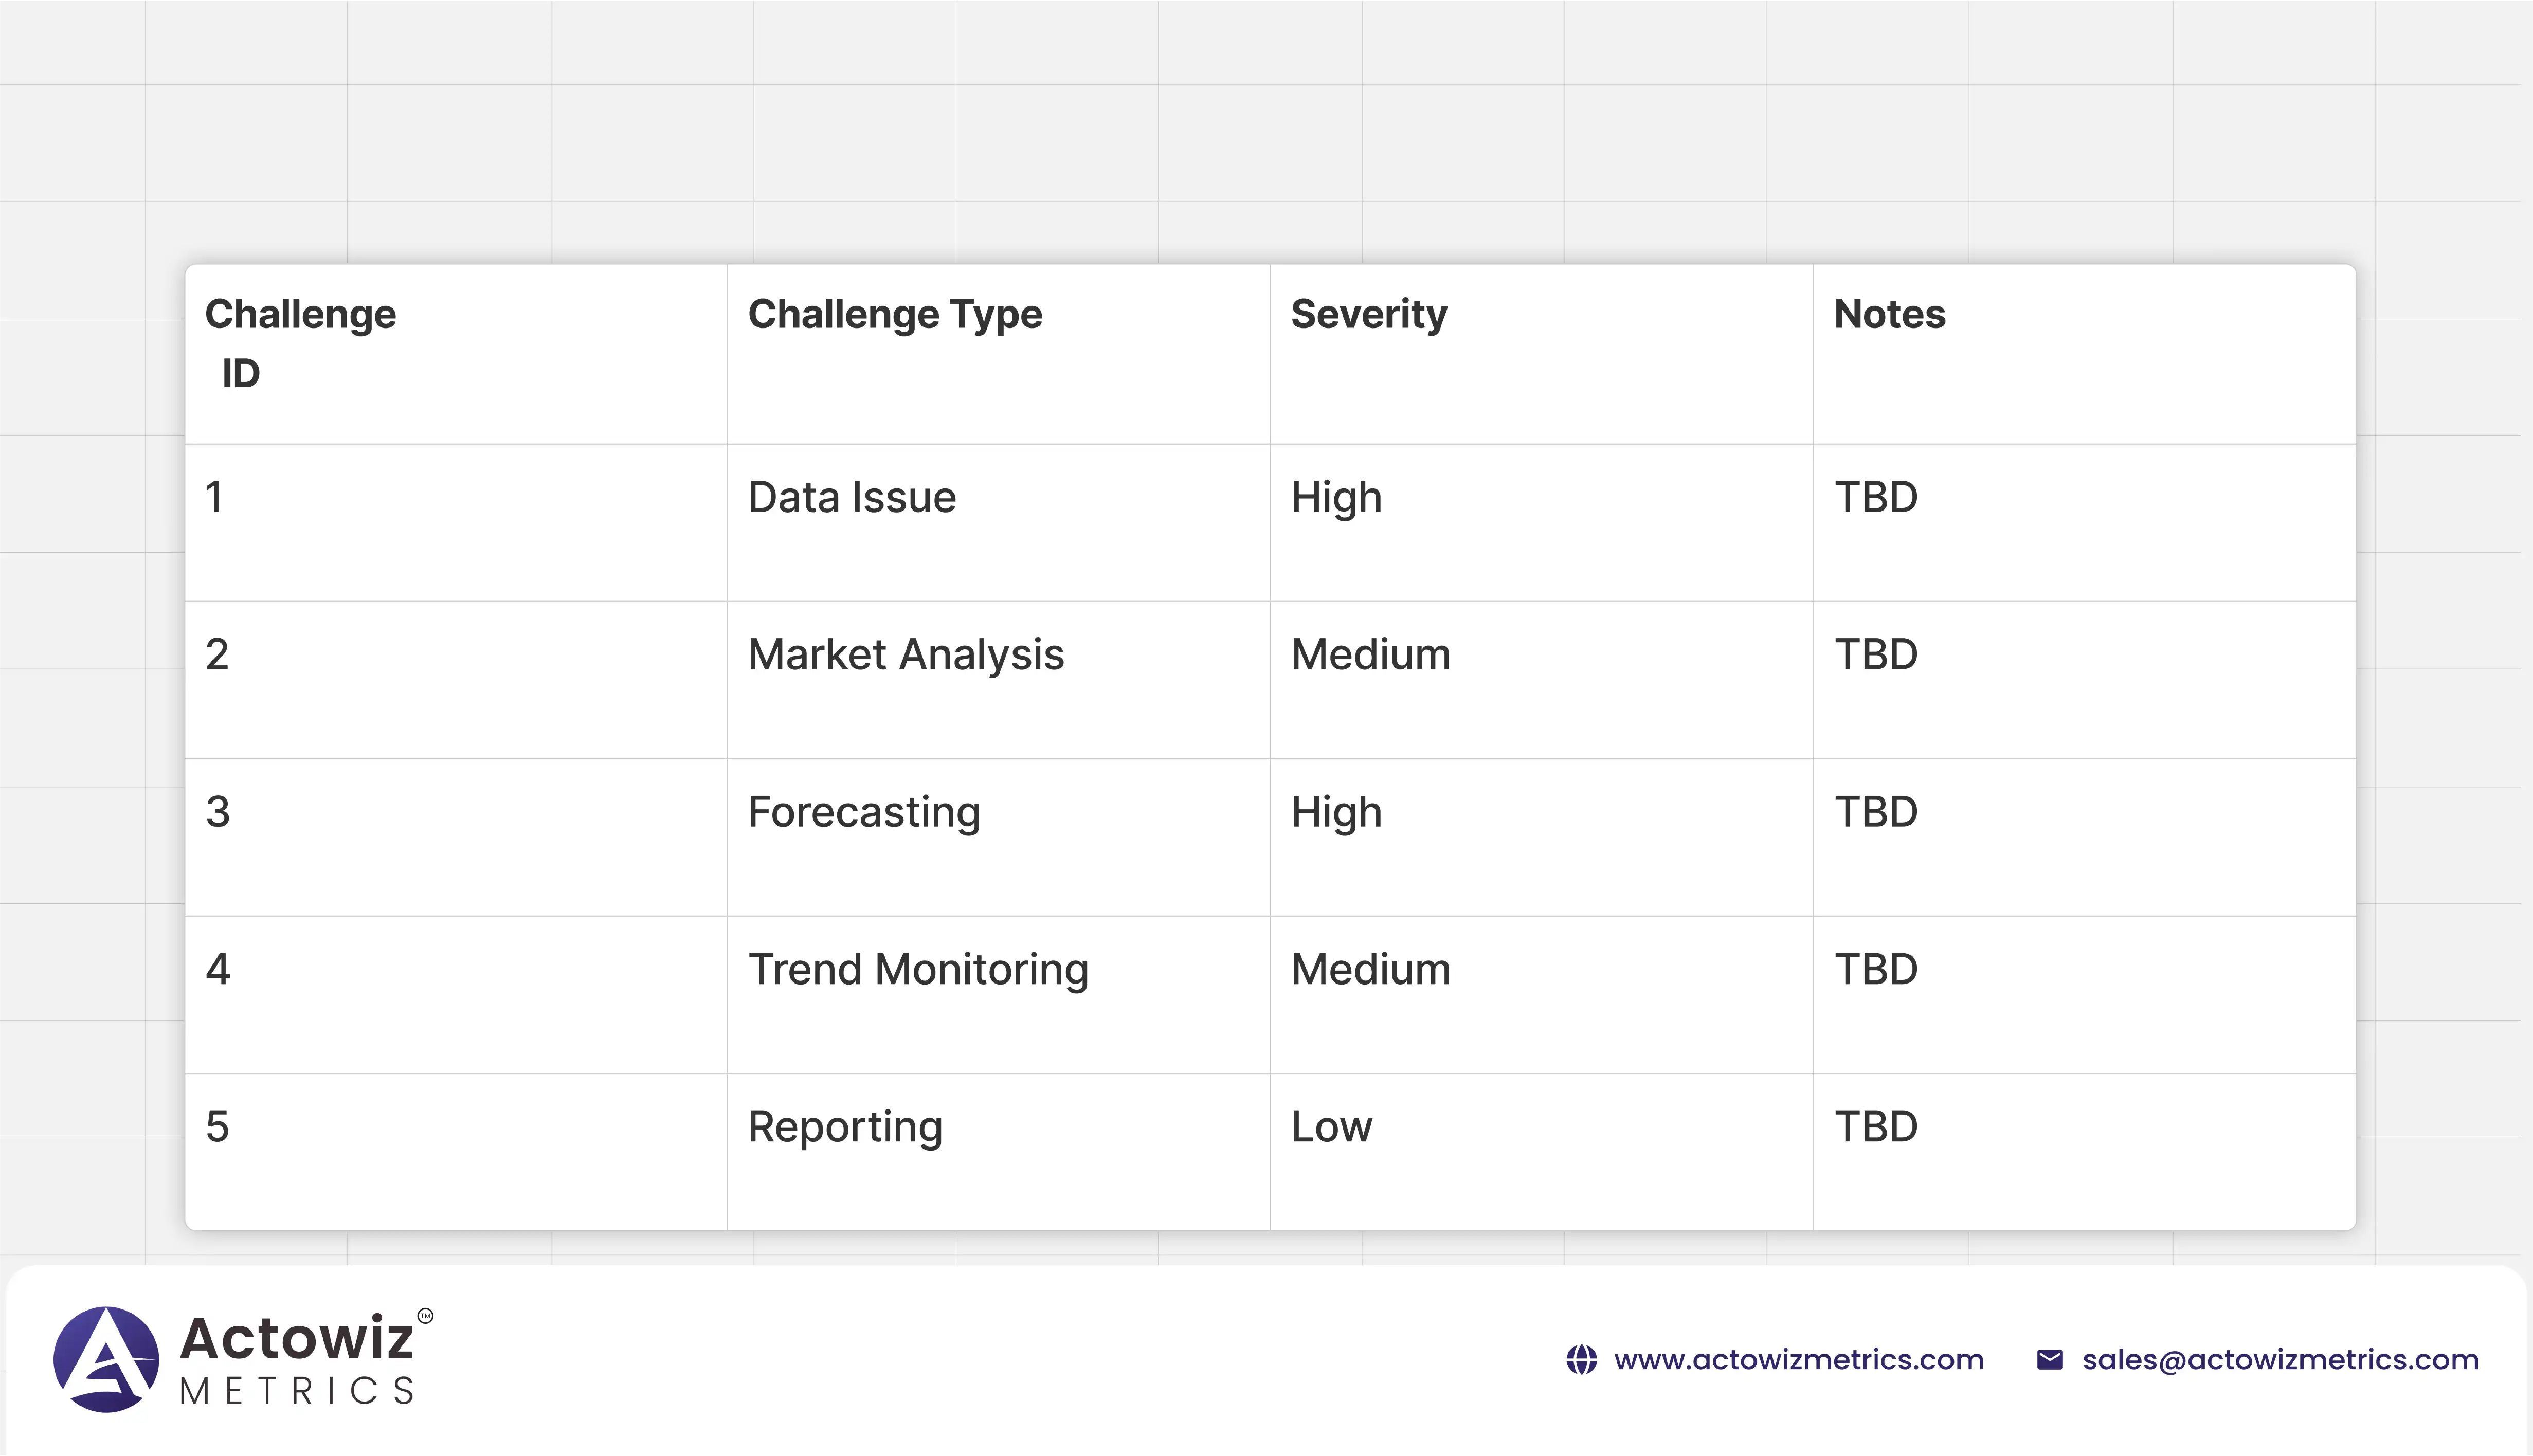Click the envelope icon beside sales email
The image size is (2533, 1456).
[x=2049, y=1360]
